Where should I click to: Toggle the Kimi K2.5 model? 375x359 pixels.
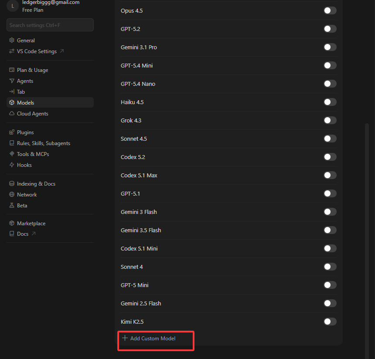(330, 322)
